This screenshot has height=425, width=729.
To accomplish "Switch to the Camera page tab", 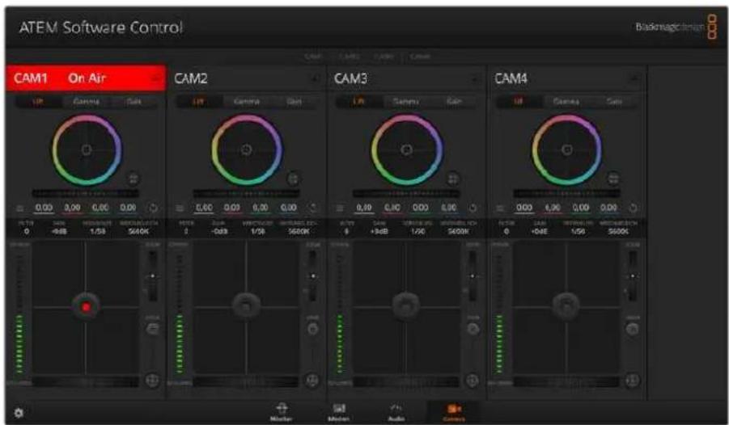I will click(x=454, y=412).
